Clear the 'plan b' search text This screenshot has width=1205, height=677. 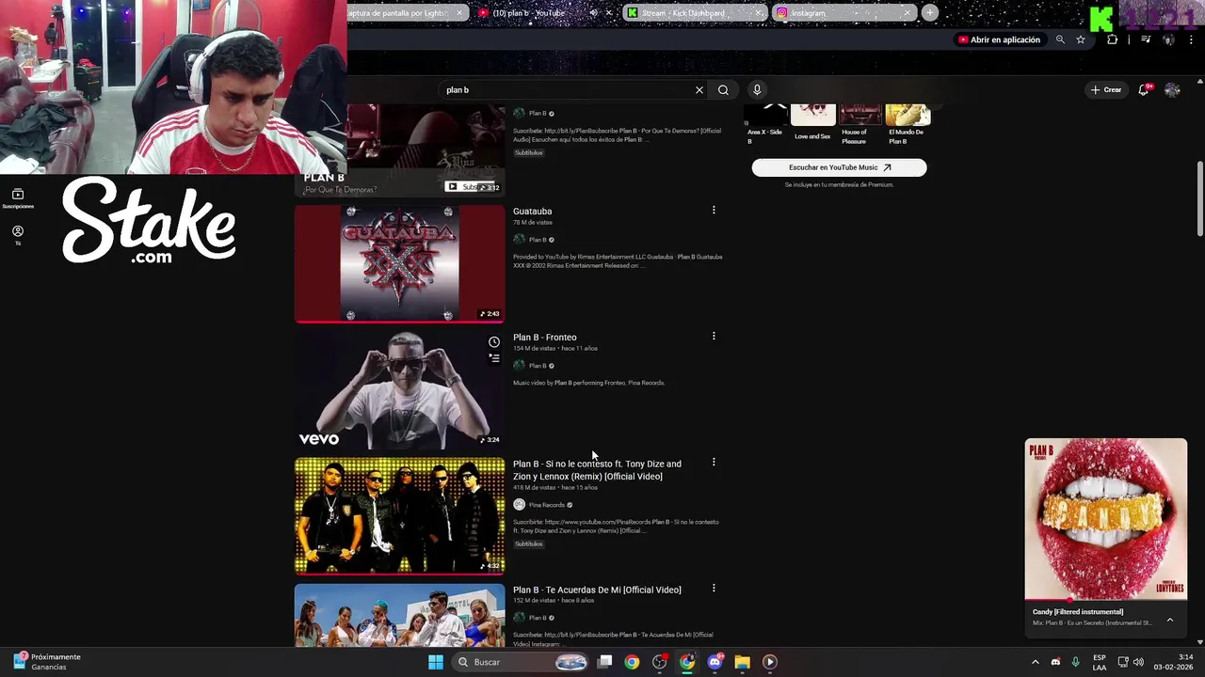pos(699,90)
